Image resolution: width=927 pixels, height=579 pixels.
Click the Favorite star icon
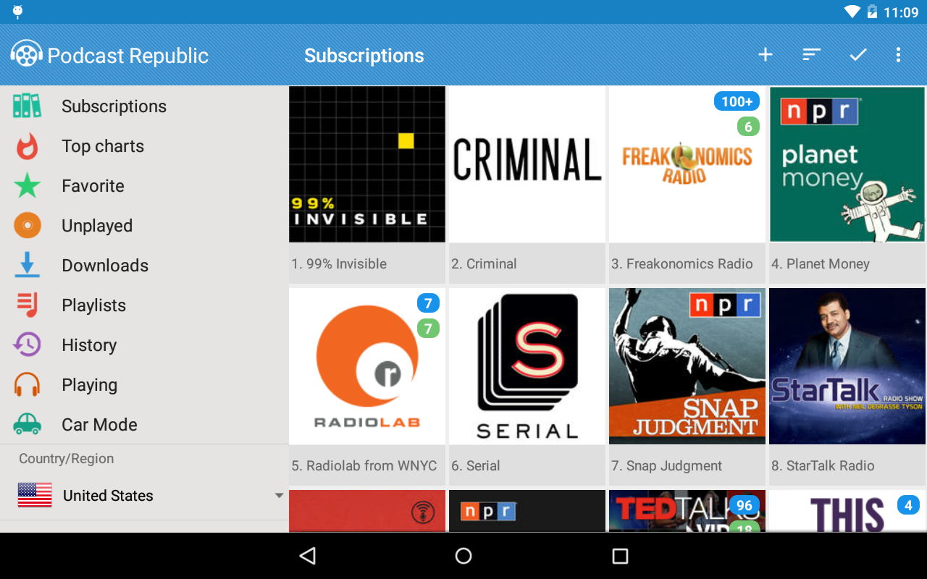(x=28, y=185)
